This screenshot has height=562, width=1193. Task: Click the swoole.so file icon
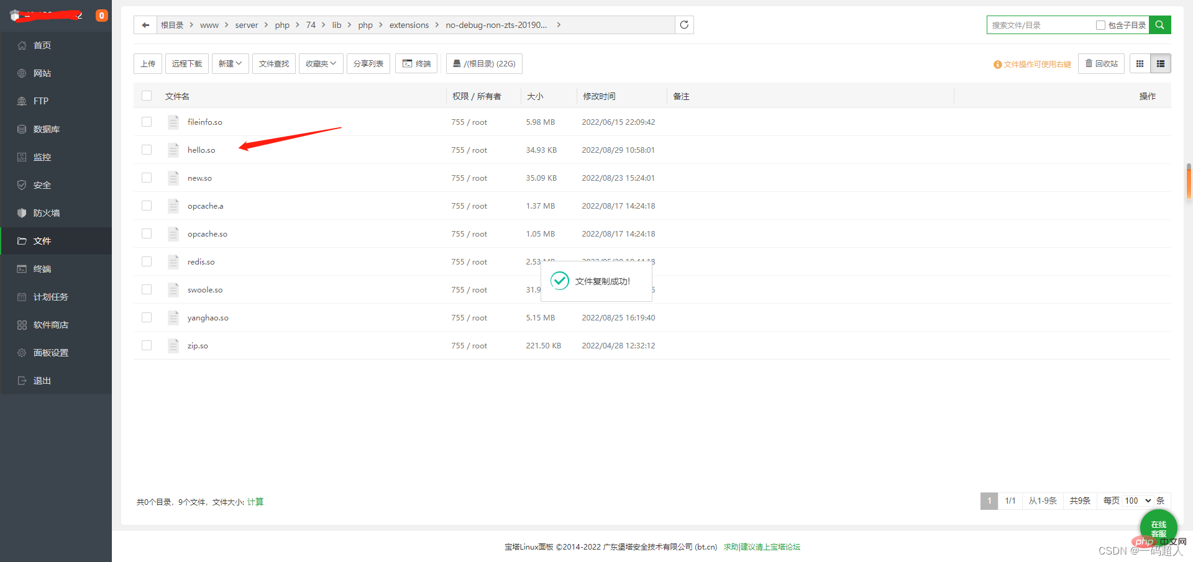[173, 289]
